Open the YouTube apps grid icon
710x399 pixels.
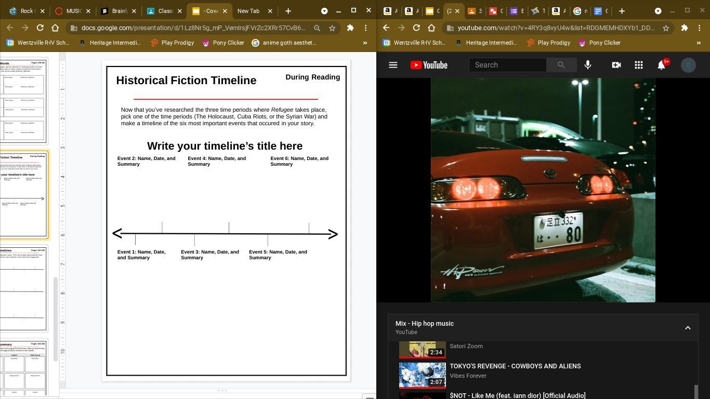tap(639, 65)
